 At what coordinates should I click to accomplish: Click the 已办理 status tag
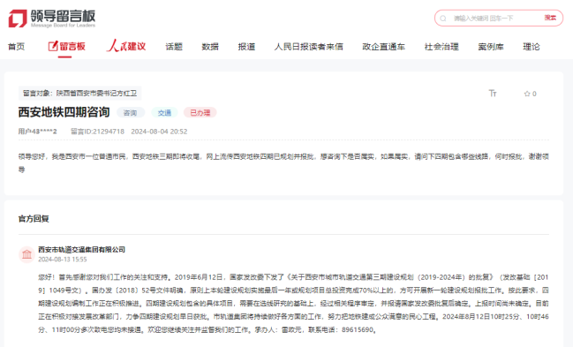tap(200, 113)
